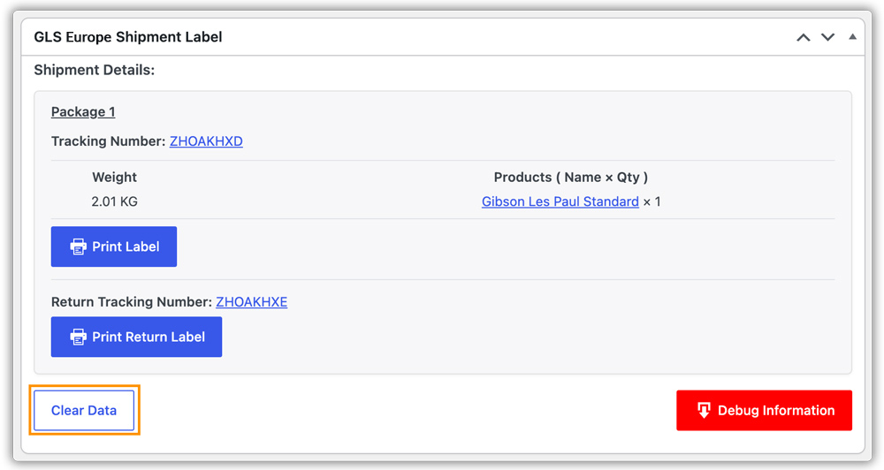Move the metabox up with chevron arrow
This screenshot has width=884, height=470.
pos(804,38)
